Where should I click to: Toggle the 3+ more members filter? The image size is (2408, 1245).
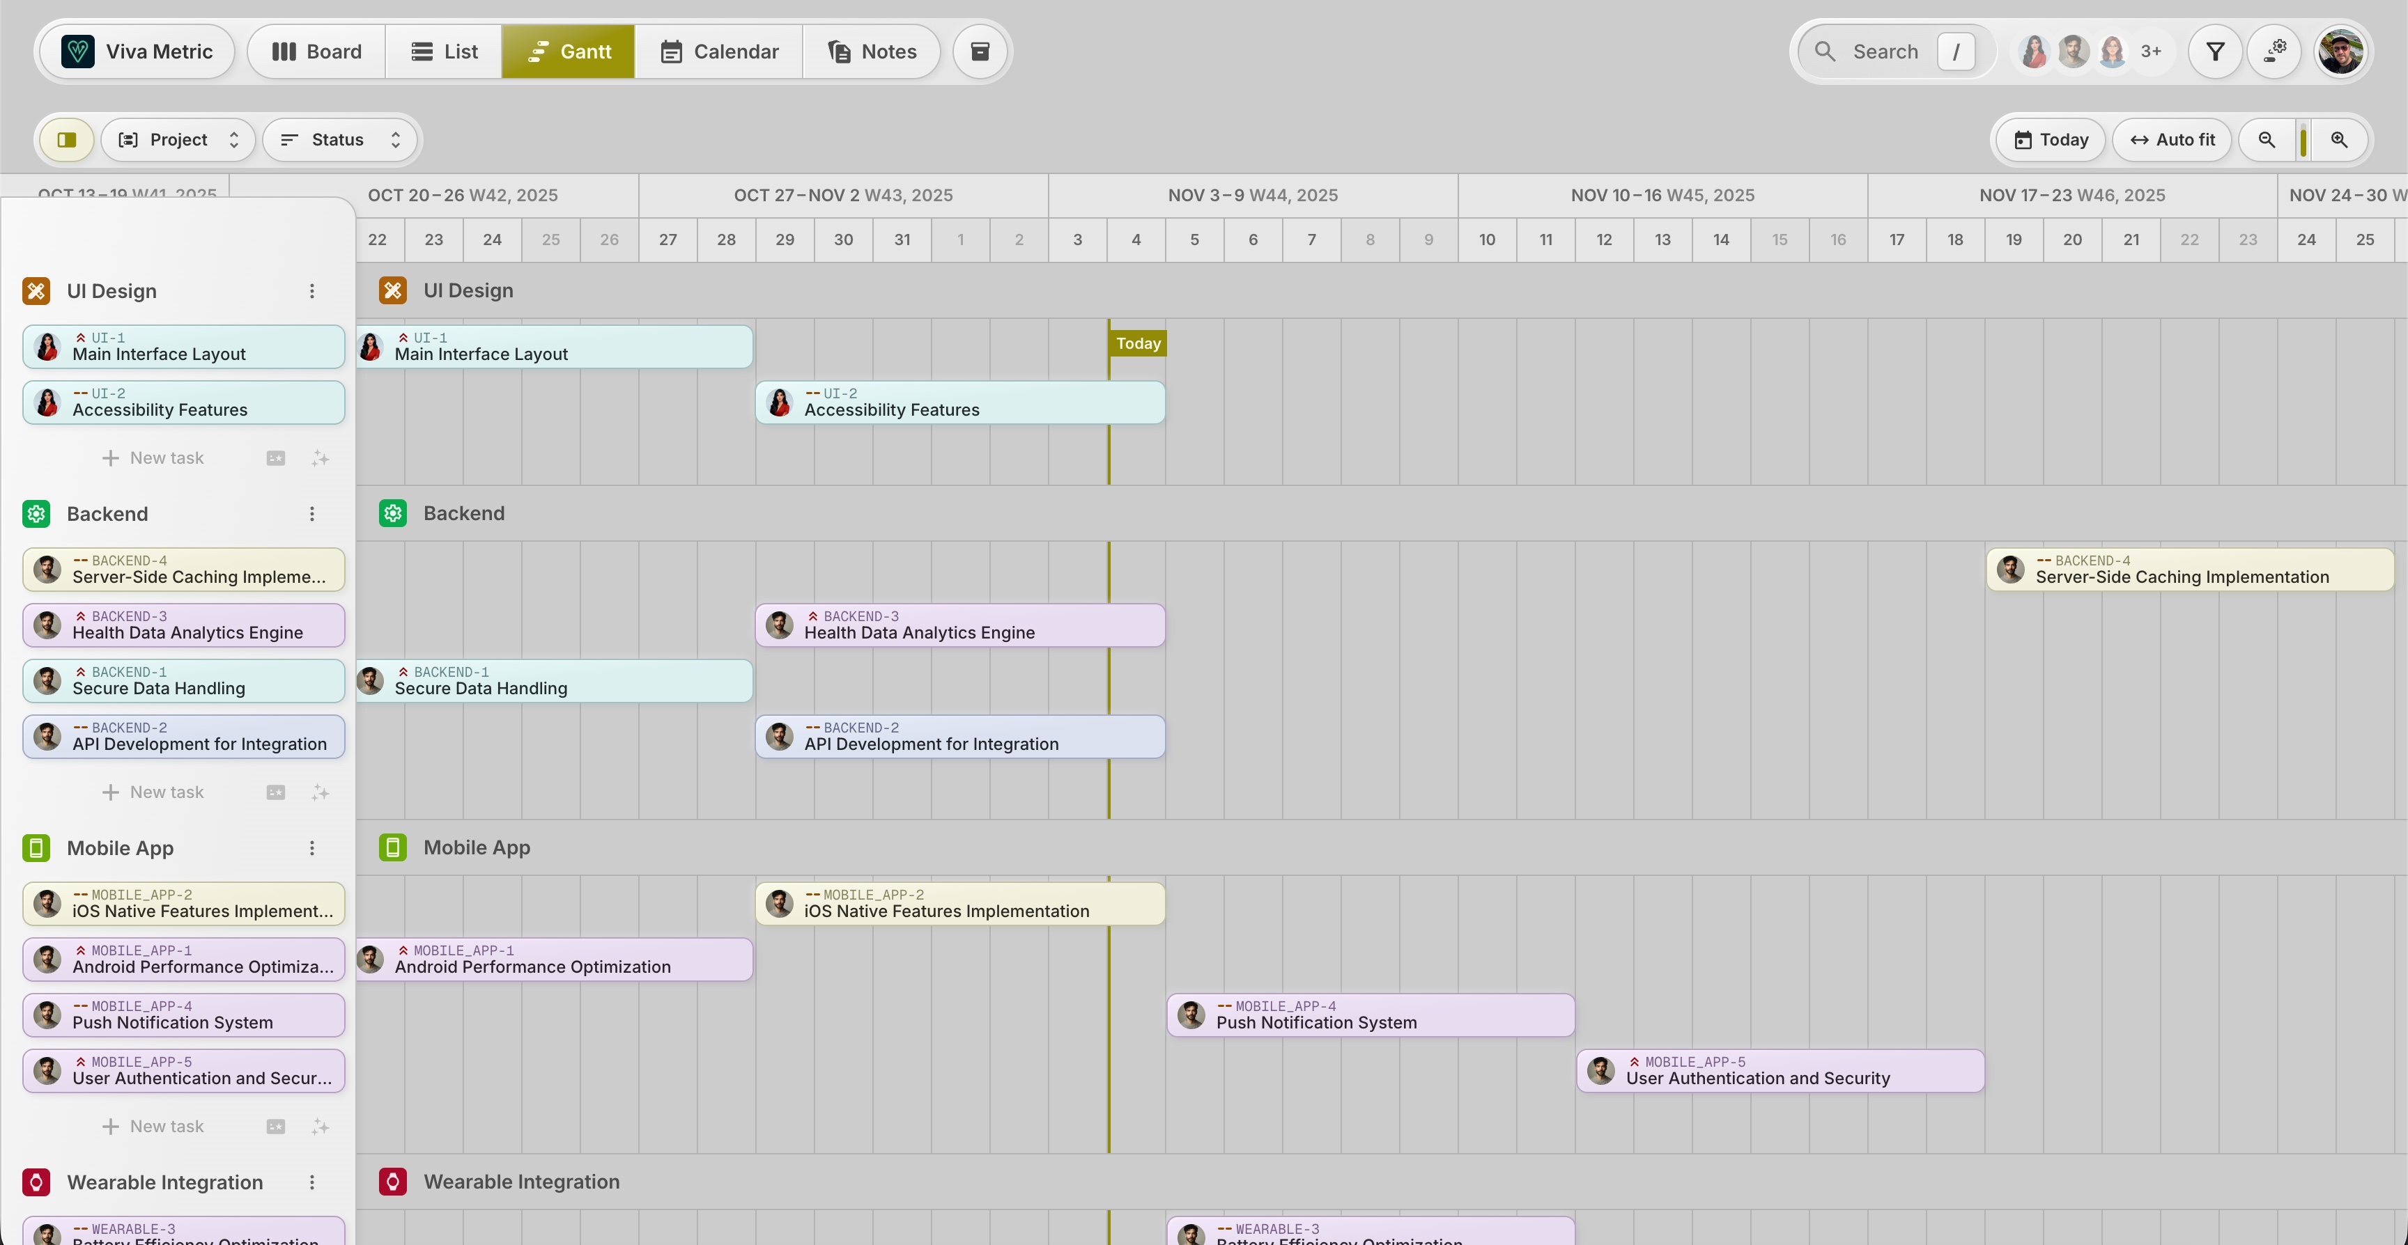2150,52
